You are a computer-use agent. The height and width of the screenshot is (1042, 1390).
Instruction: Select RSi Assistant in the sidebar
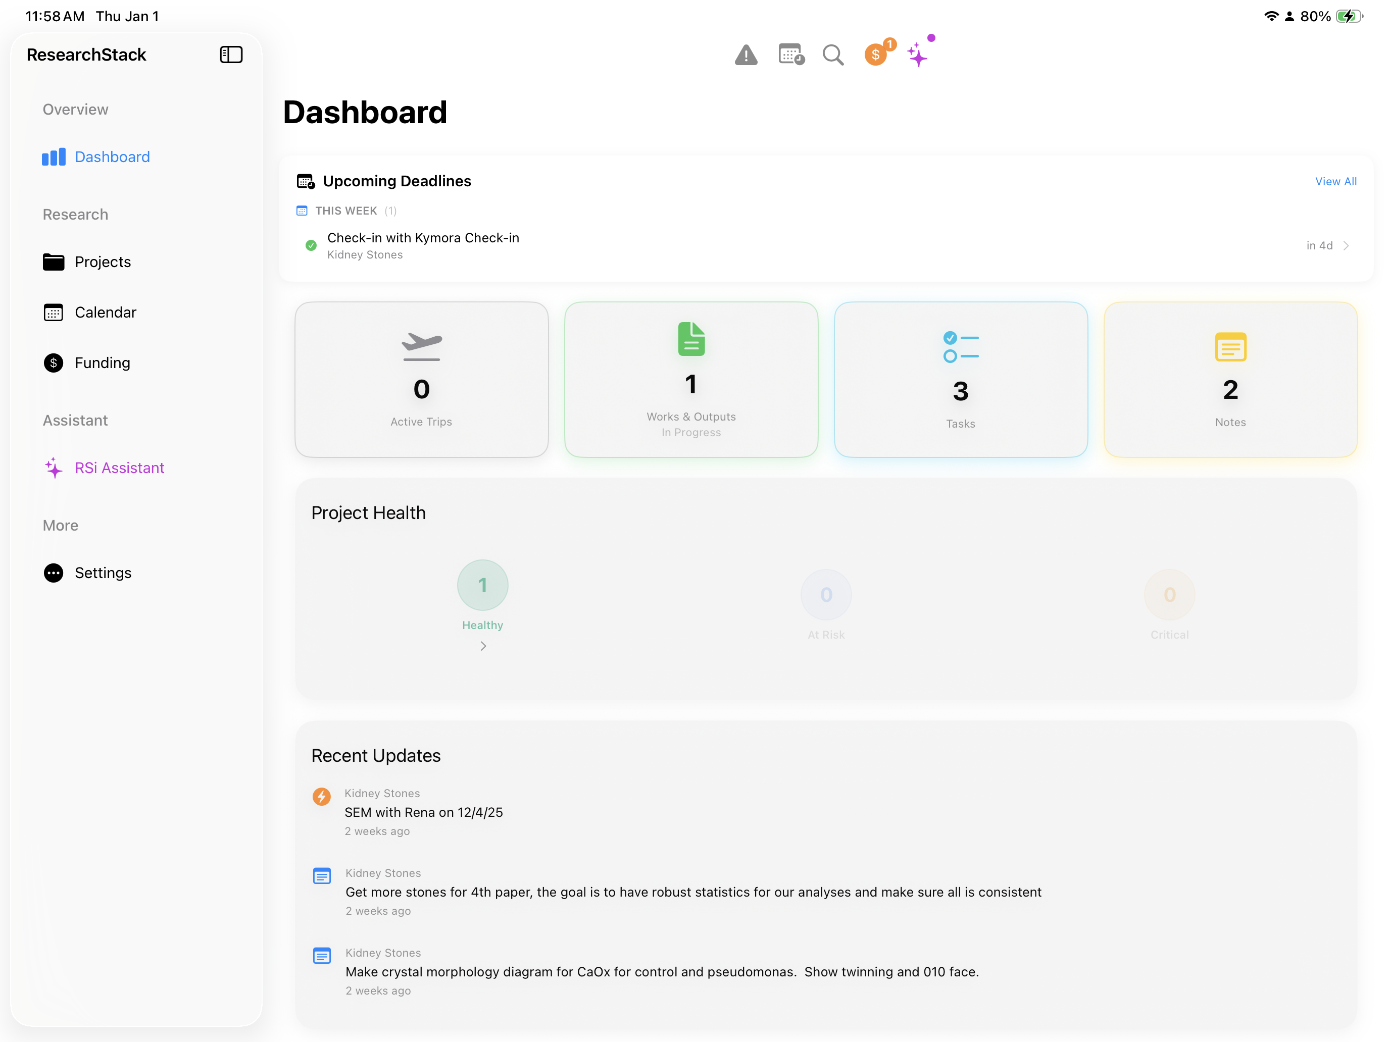click(x=119, y=467)
